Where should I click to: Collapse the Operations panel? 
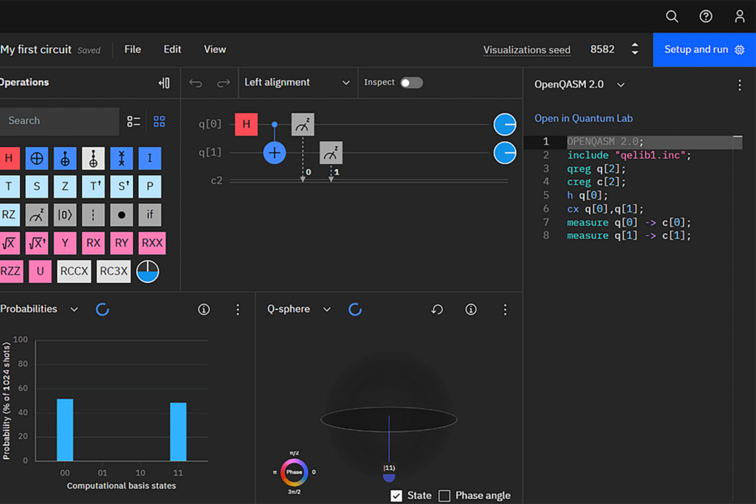[164, 83]
